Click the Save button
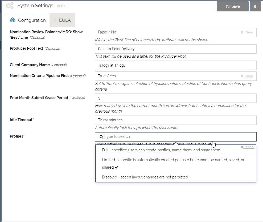 233,6
